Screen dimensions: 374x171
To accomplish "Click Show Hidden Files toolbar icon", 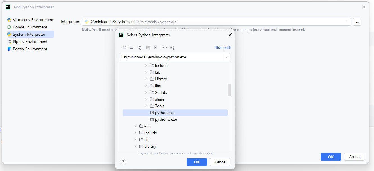I will pyautogui.click(x=173, y=47).
